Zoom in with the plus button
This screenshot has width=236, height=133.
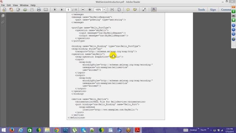click(90, 10)
